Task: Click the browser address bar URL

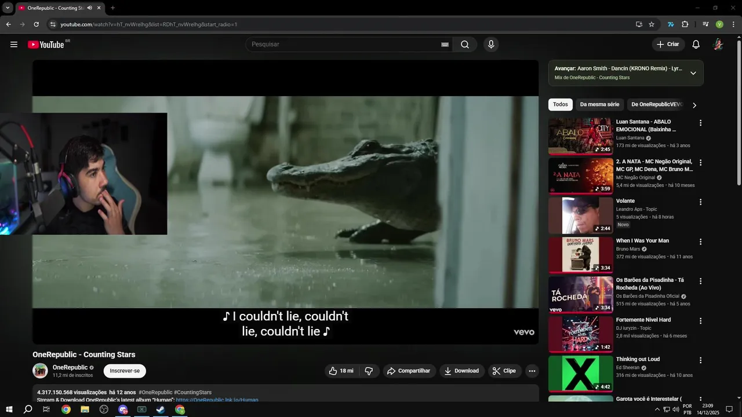Action: click(x=149, y=24)
